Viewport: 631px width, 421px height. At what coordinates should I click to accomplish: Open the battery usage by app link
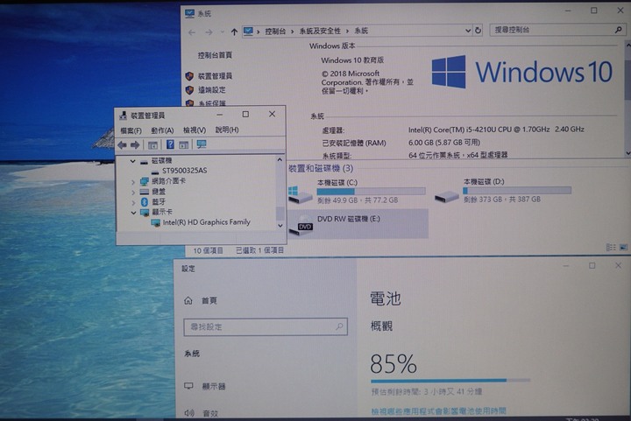[x=439, y=411]
